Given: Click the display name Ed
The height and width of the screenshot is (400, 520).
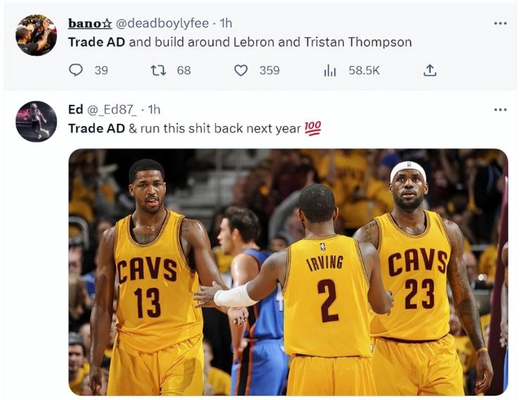Looking at the screenshot, I should click(x=75, y=109).
